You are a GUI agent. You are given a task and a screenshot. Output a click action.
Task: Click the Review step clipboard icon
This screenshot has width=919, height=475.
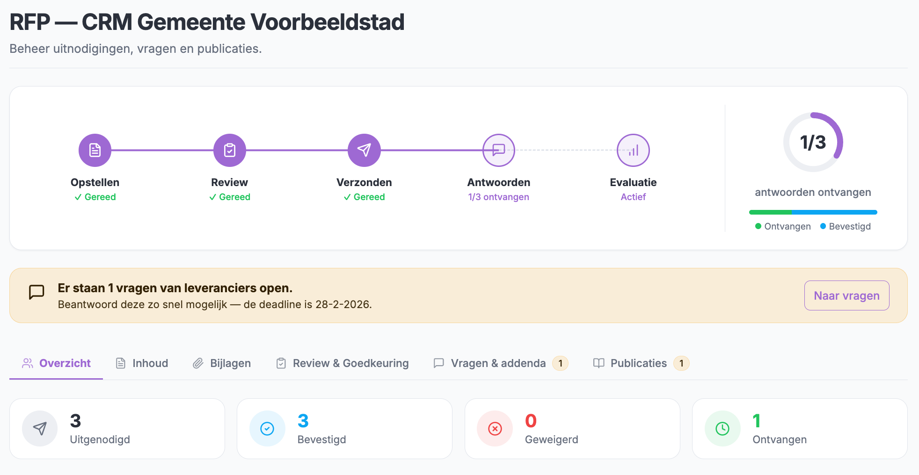coord(229,150)
